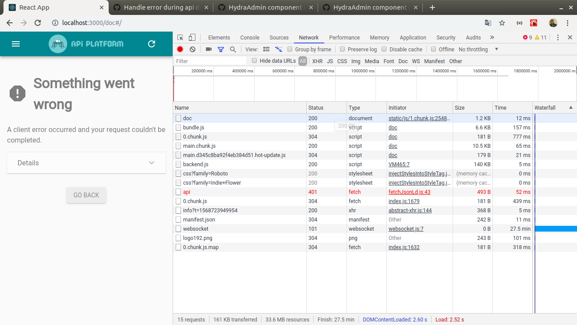Viewport: 577px width, 325px height.
Task: Clear the network log
Action: pyautogui.click(x=192, y=50)
